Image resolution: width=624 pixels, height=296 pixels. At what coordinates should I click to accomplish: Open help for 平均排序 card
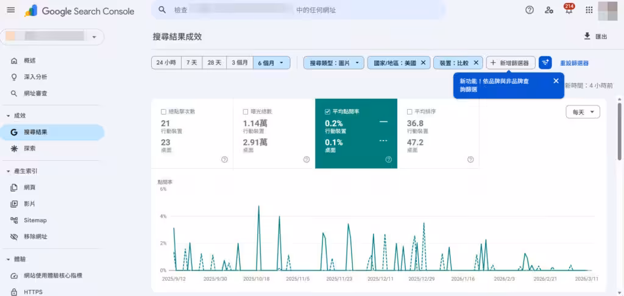click(x=470, y=160)
